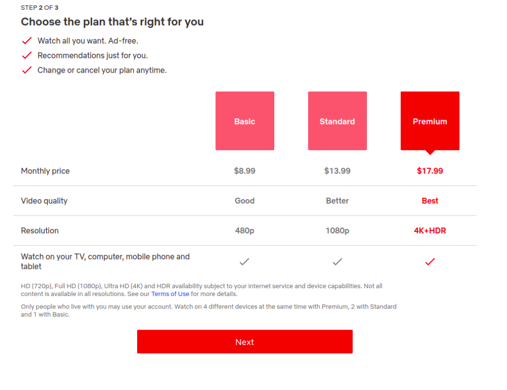The width and height of the screenshot is (507, 390).
Task: Select the Basic plan tile
Action: pos(245,121)
